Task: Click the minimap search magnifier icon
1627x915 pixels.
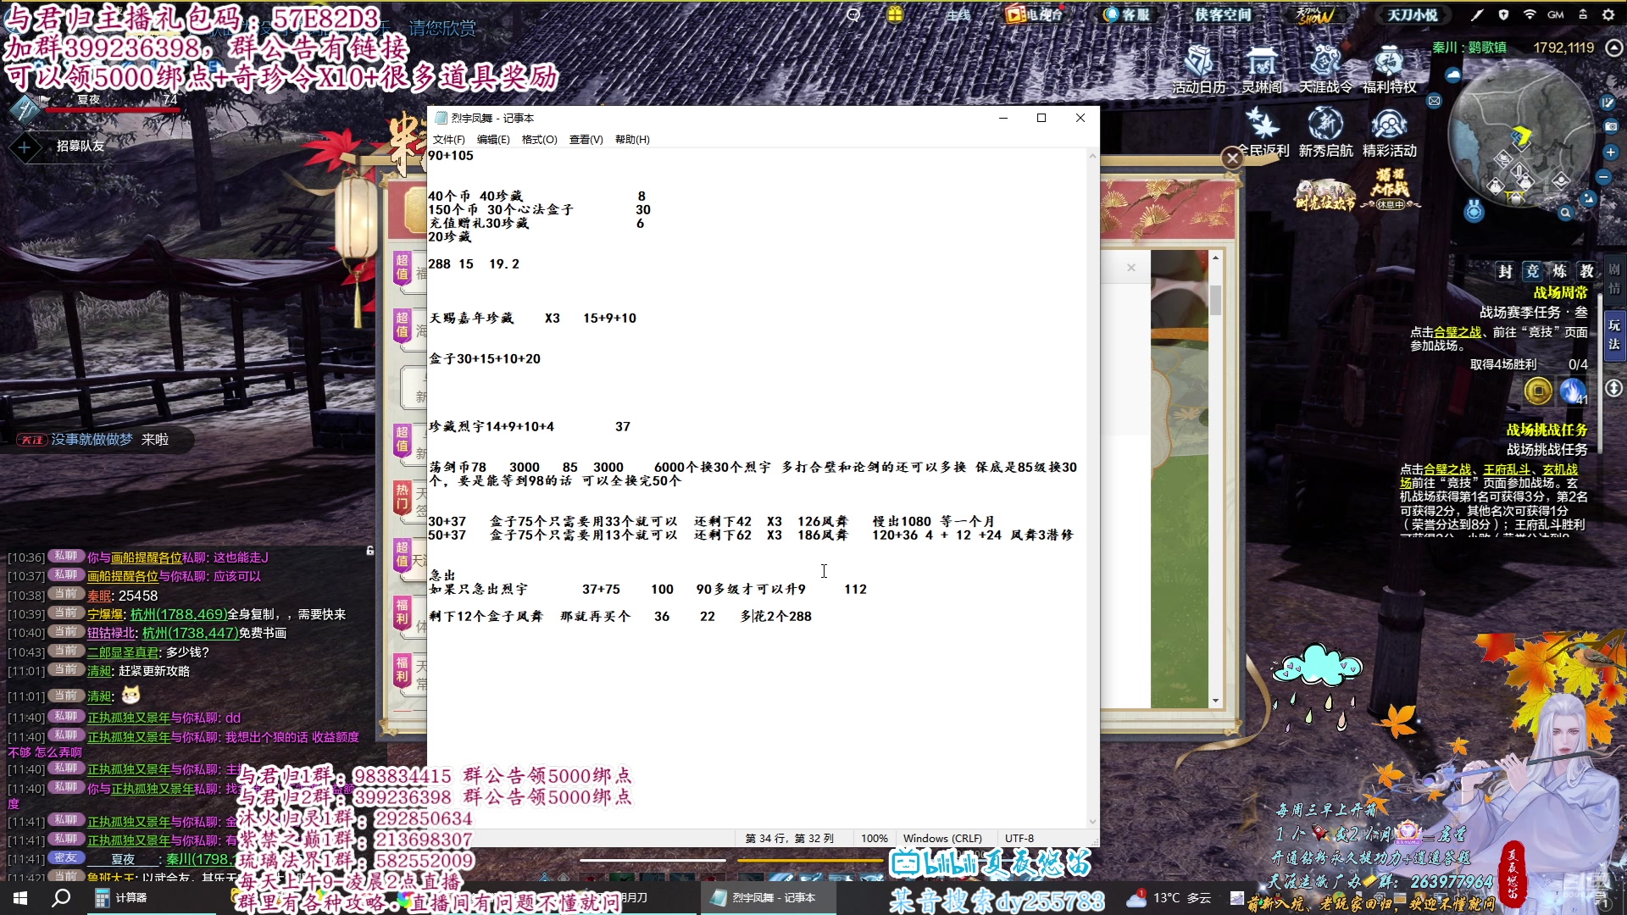Action: (1565, 213)
